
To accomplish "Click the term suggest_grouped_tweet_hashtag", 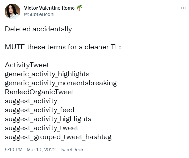I will (58, 137).
